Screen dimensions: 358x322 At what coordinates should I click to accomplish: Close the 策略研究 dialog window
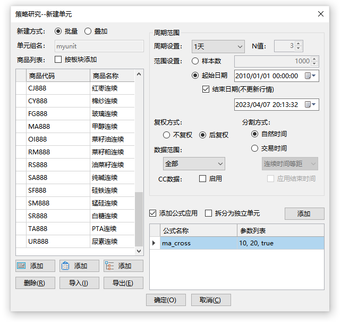(x=320, y=14)
